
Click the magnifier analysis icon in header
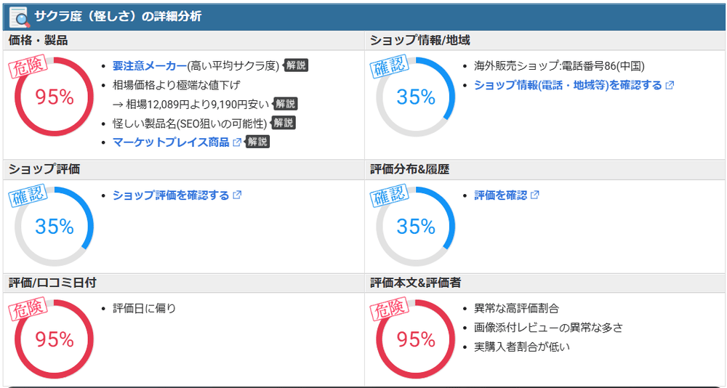tap(18, 17)
